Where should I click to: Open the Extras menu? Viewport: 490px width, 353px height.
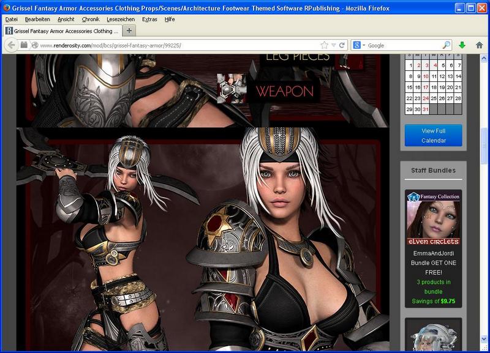[x=149, y=20]
